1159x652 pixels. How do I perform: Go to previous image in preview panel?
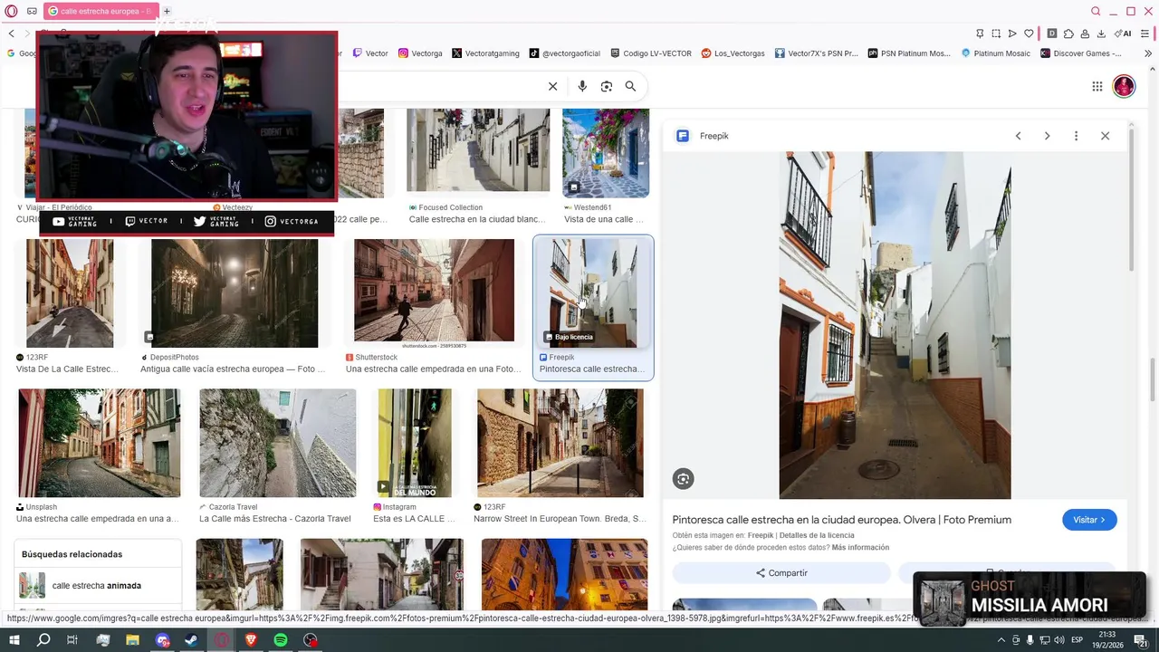1018,136
